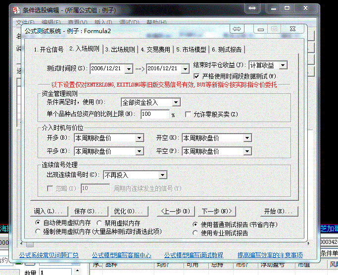Expand the 全部资金投入 dropdown
The width and height of the screenshot is (338, 275).
coord(176,102)
